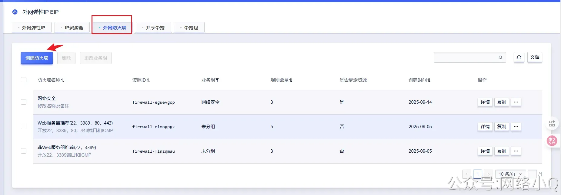
Task: Check the 网络安全 firewall row checkbox
Action: point(24,102)
